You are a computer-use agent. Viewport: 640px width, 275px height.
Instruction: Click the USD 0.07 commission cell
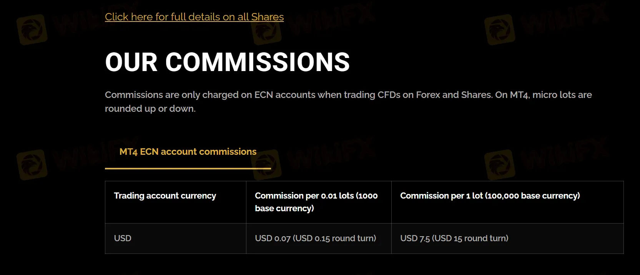(x=315, y=238)
